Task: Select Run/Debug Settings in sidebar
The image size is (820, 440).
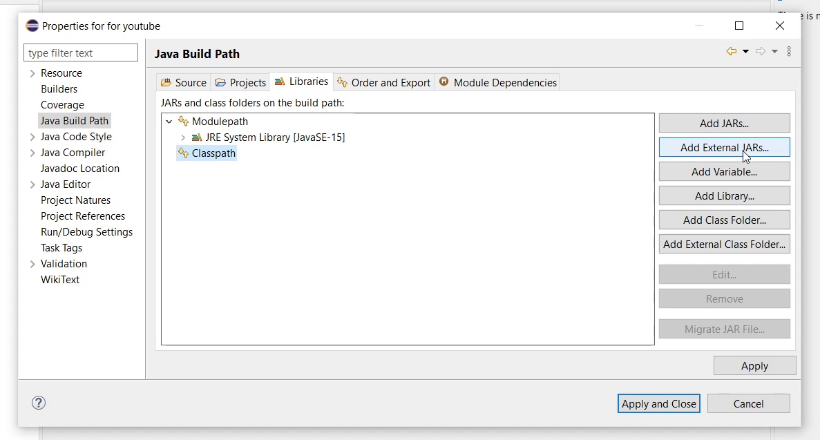Action: tap(87, 232)
